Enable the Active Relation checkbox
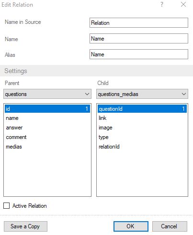The height and width of the screenshot is (235, 193). pyautogui.click(x=7, y=205)
